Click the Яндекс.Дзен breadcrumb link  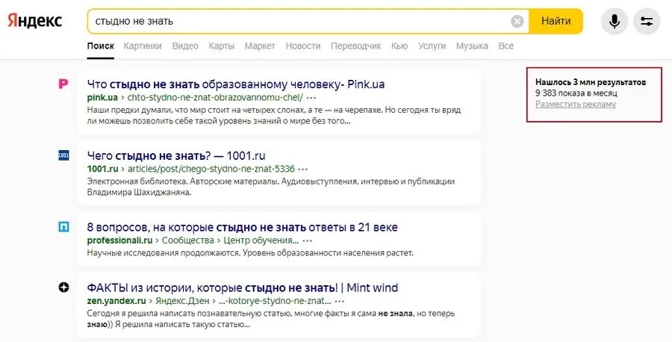click(182, 301)
